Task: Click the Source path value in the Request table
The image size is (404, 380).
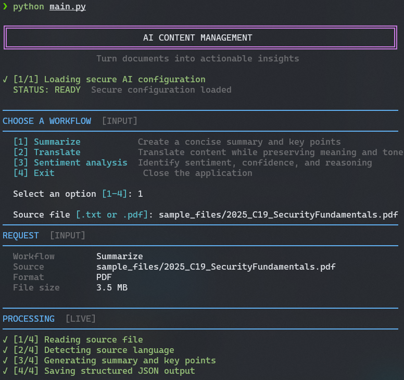Action: click(x=216, y=267)
